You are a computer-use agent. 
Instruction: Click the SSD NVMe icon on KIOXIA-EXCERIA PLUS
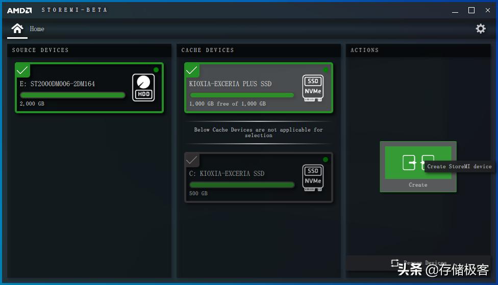click(313, 88)
